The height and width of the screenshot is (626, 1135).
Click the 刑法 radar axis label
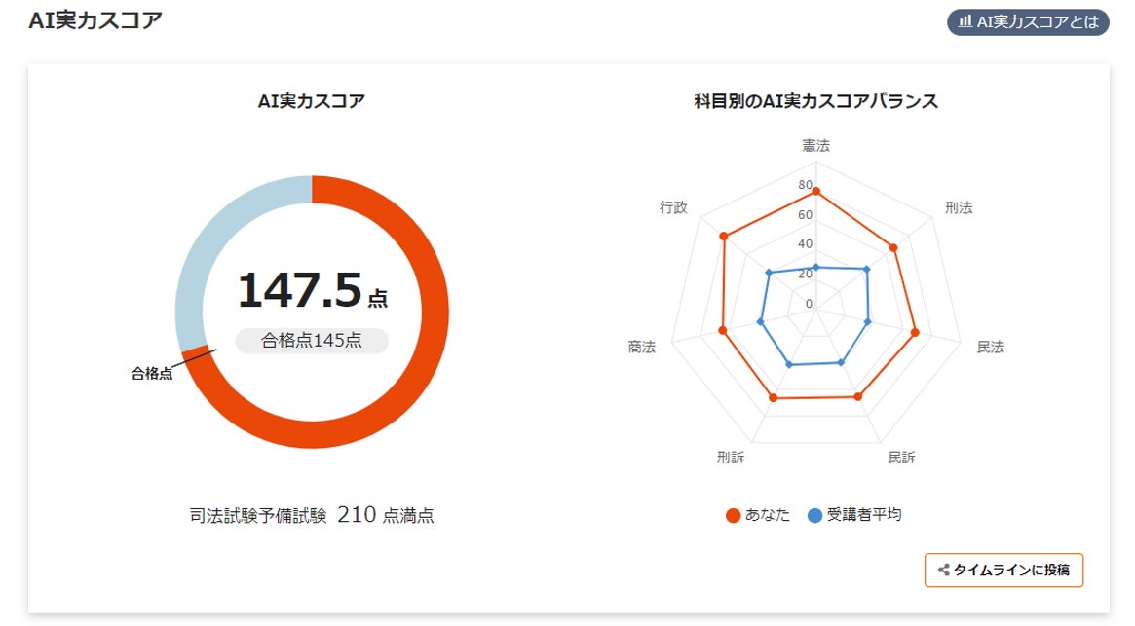tap(959, 207)
